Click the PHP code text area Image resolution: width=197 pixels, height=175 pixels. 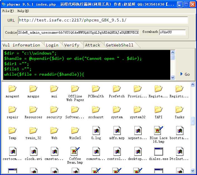pos(87,65)
